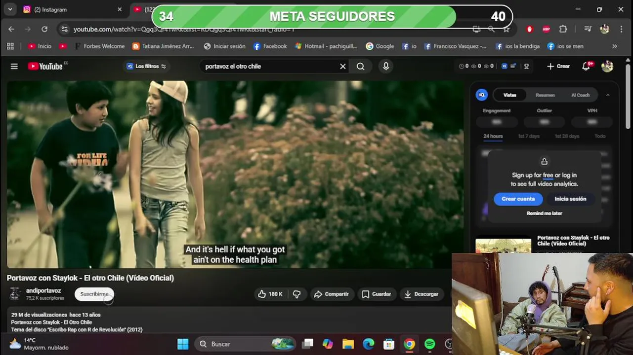Click the andiportavoz channel avatar

15,294
